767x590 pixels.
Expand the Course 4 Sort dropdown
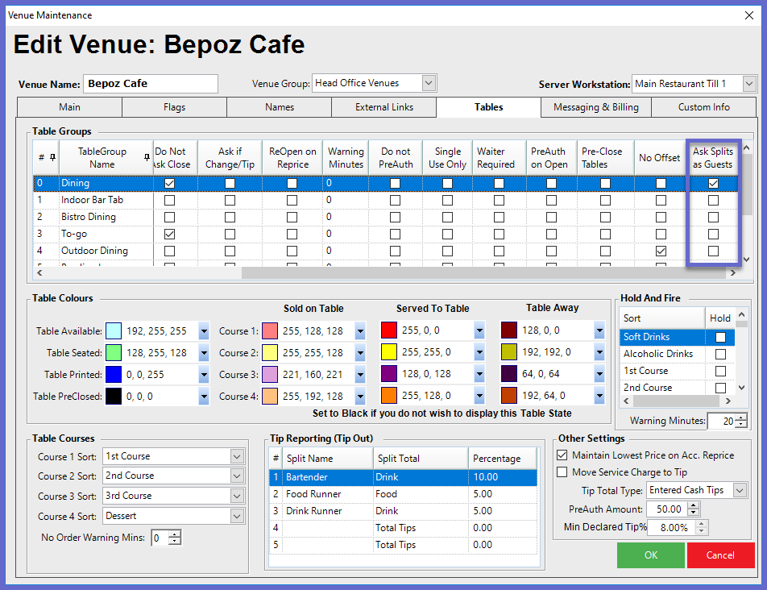pos(237,516)
